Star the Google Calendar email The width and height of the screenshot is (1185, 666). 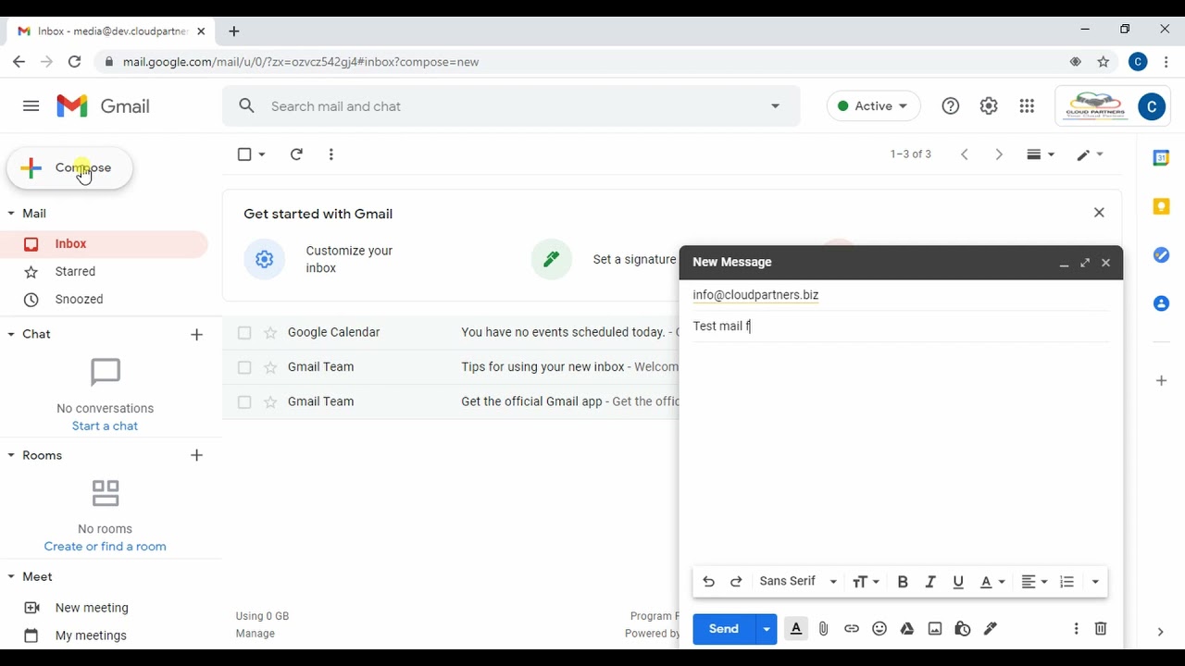pyautogui.click(x=270, y=333)
